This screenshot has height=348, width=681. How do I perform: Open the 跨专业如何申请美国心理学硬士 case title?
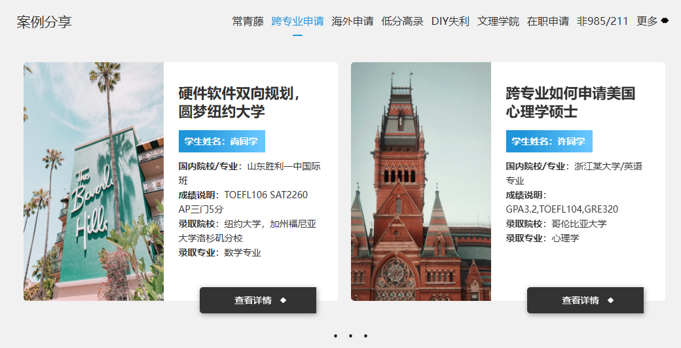[570, 102]
